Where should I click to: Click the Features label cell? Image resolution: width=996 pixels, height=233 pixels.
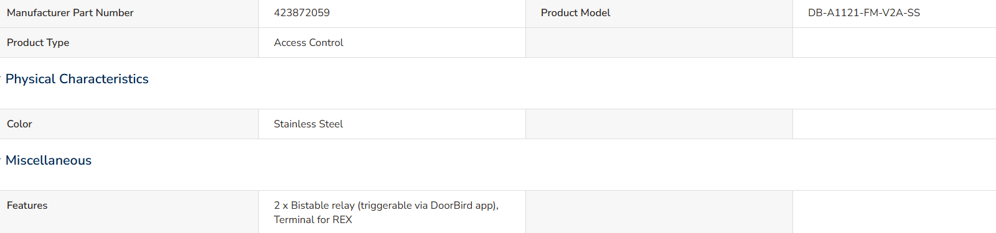point(129,212)
